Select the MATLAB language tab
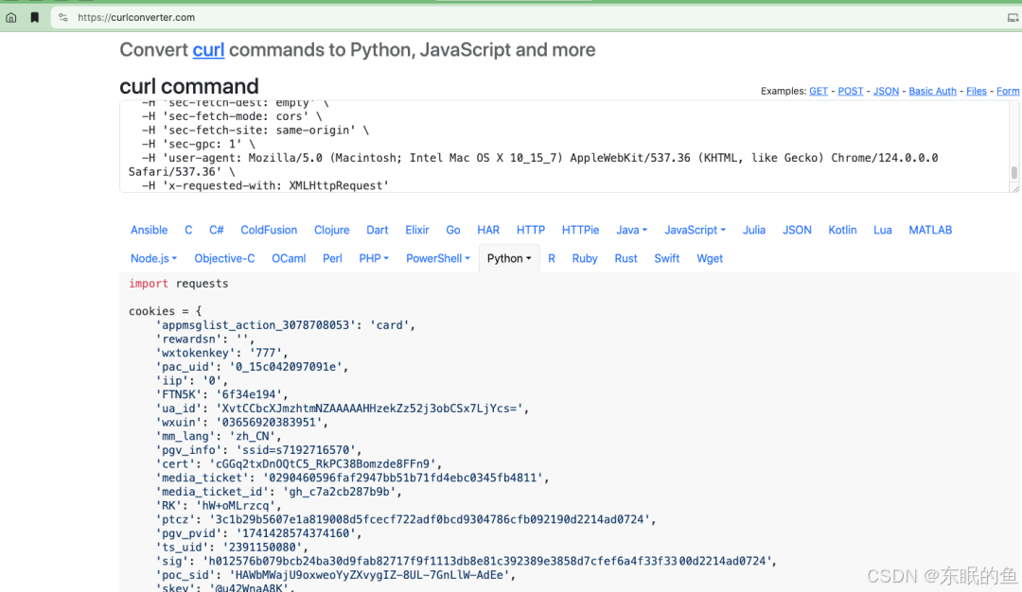The width and height of the screenshot is (1022, 592). 930,230
